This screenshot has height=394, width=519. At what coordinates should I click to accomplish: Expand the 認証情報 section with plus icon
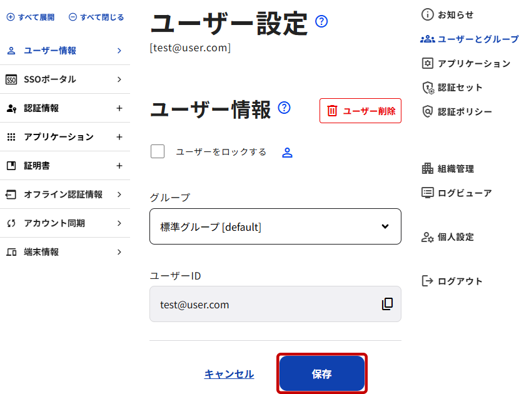pyautogui.click(x=119, y=108)
